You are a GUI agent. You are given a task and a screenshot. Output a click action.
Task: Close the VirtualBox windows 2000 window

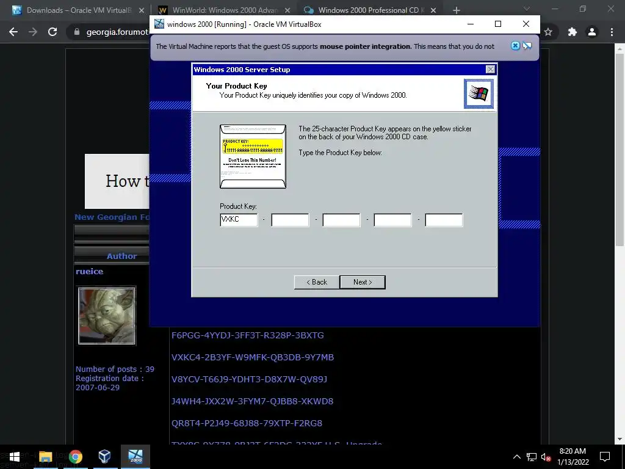(526, 24)
